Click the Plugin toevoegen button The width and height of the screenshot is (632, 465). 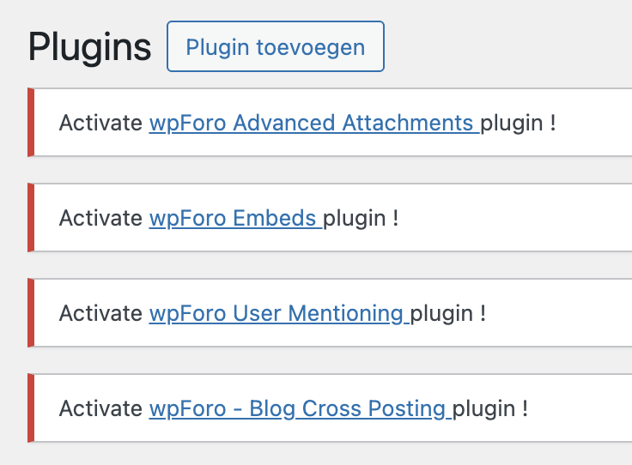point(275,46)
